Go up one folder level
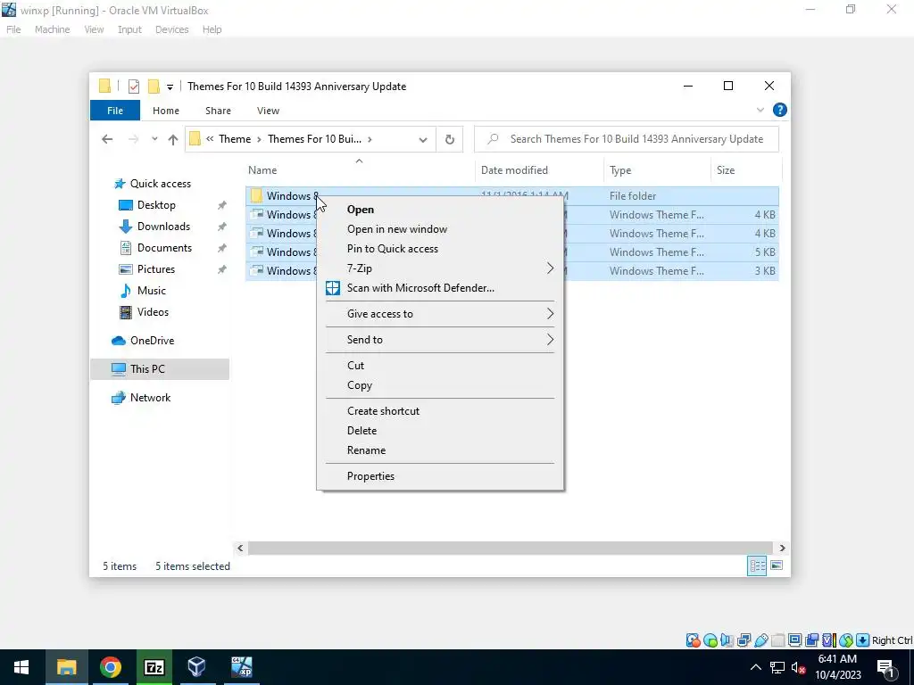This screenshot has height=685, width=914. pyautogui.click(x=172, y=139)
